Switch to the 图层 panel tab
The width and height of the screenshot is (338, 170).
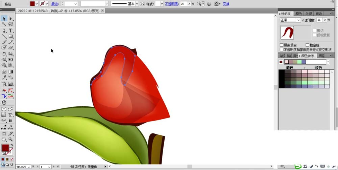321,56
